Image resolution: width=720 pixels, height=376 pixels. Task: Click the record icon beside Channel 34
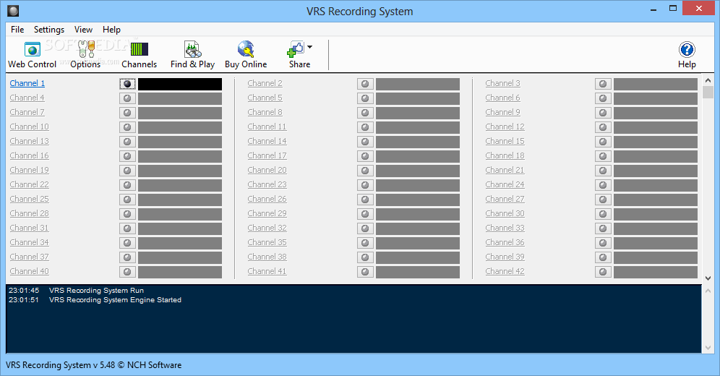click(127, 243)
